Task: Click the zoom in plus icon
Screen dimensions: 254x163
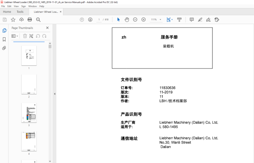Action: (144, 19)
